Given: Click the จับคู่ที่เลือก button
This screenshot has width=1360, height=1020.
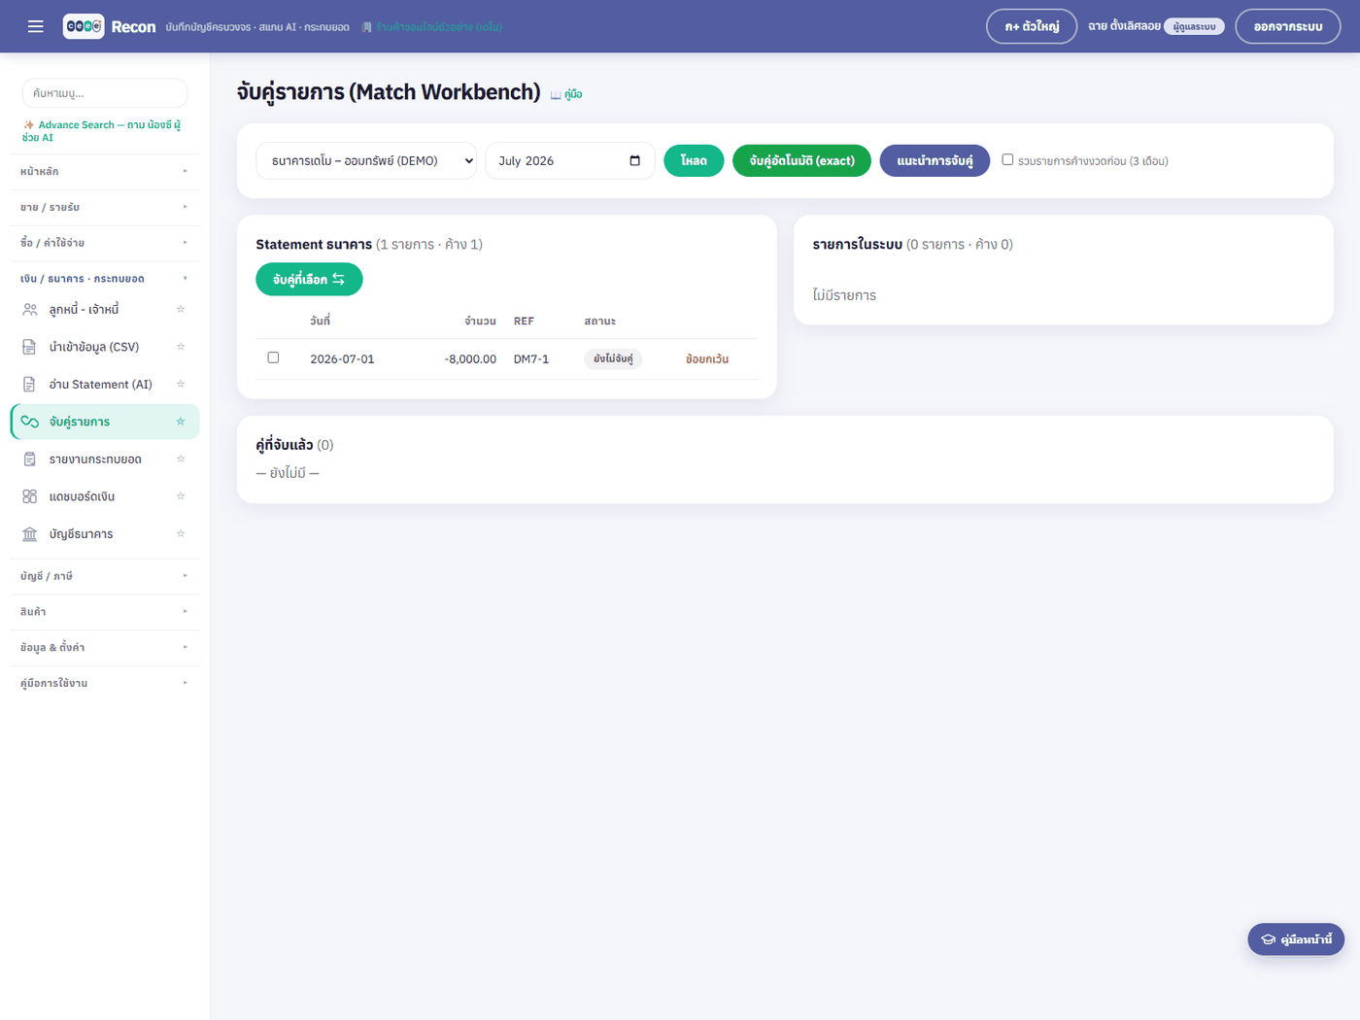Looking at the screenshot, I should [x=309, y=280].
